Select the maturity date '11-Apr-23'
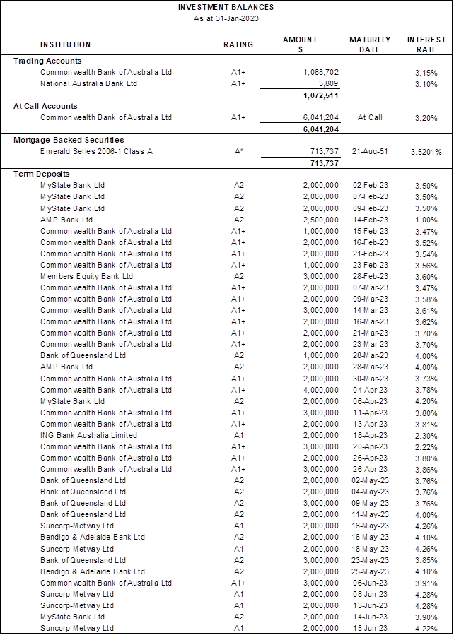 click(x=370, y=413)
